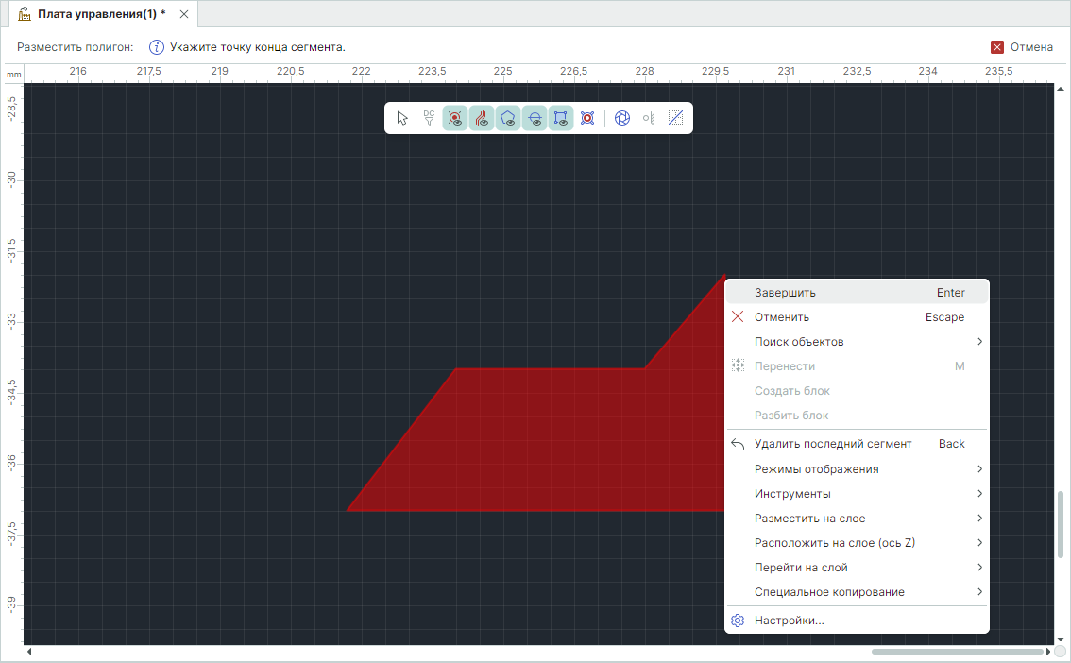This screenshot has height=663, width=1071.
Task: Click the horizontal scrollbar thumb
Action: point(957,652)
